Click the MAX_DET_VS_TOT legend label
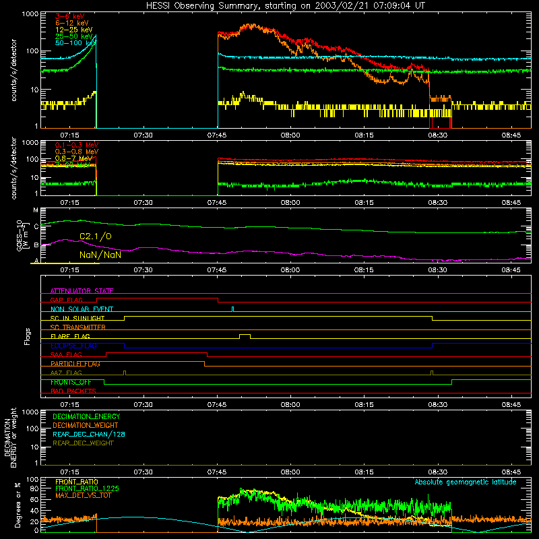The width and height of the screenshot is (539, 539). point(83,495)
